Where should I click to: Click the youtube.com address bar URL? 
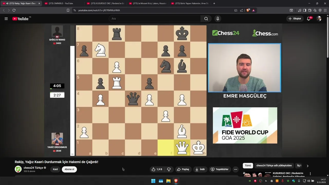tap(99, 10)
